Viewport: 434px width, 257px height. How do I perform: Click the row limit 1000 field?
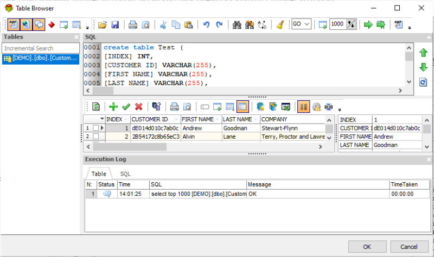[x=337, y=24]
